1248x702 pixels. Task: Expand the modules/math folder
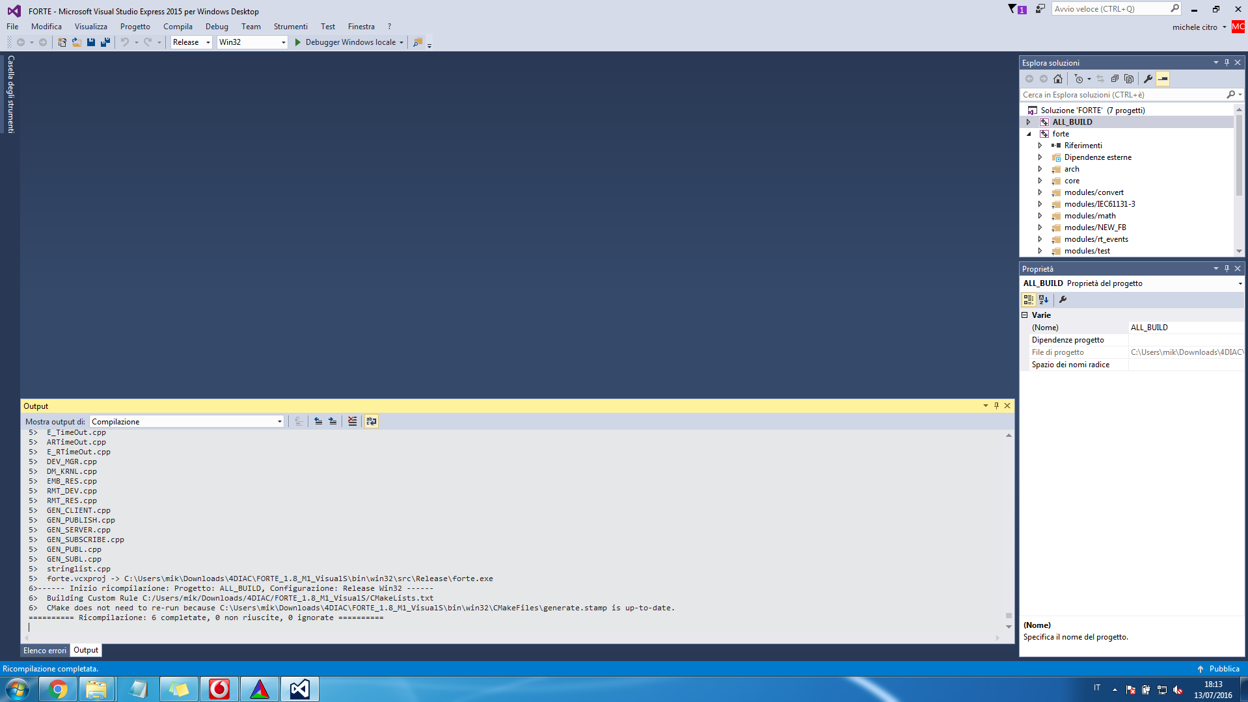(x=1040, y=216)
